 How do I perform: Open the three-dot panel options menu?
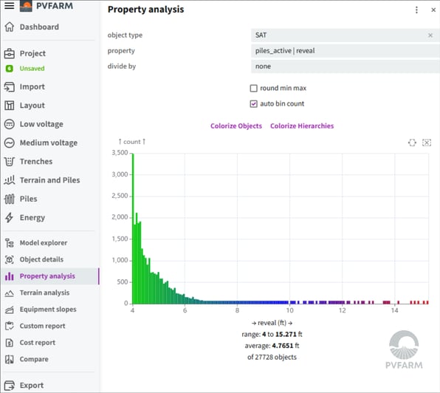click(x=416, y=10)
